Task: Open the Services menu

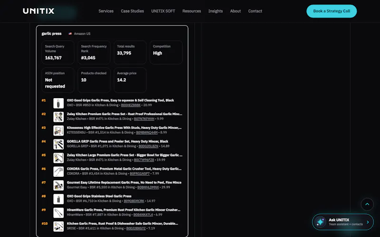Action: 106,11
